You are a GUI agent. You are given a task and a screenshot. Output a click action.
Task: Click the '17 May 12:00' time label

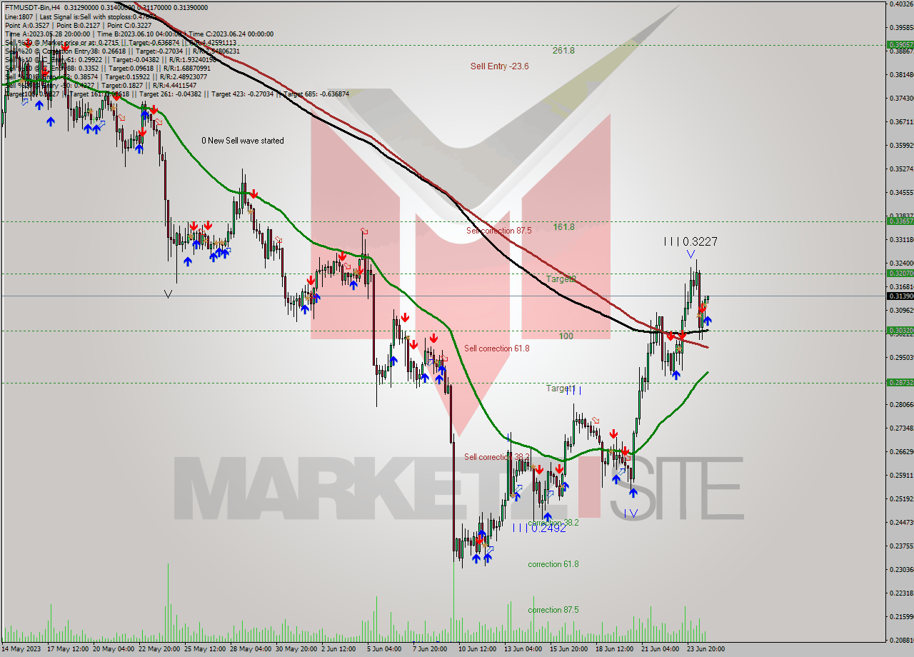68,649
